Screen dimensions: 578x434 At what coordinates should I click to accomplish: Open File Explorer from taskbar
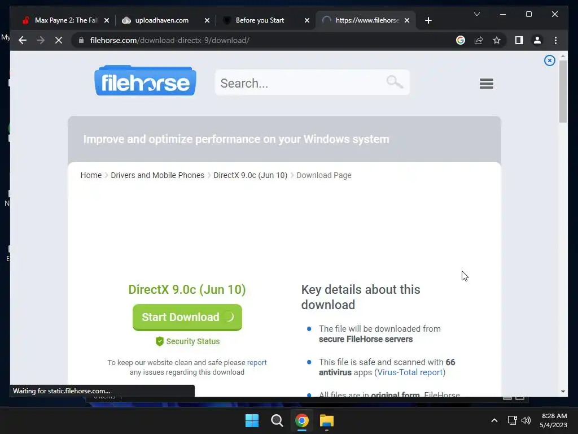327,420
